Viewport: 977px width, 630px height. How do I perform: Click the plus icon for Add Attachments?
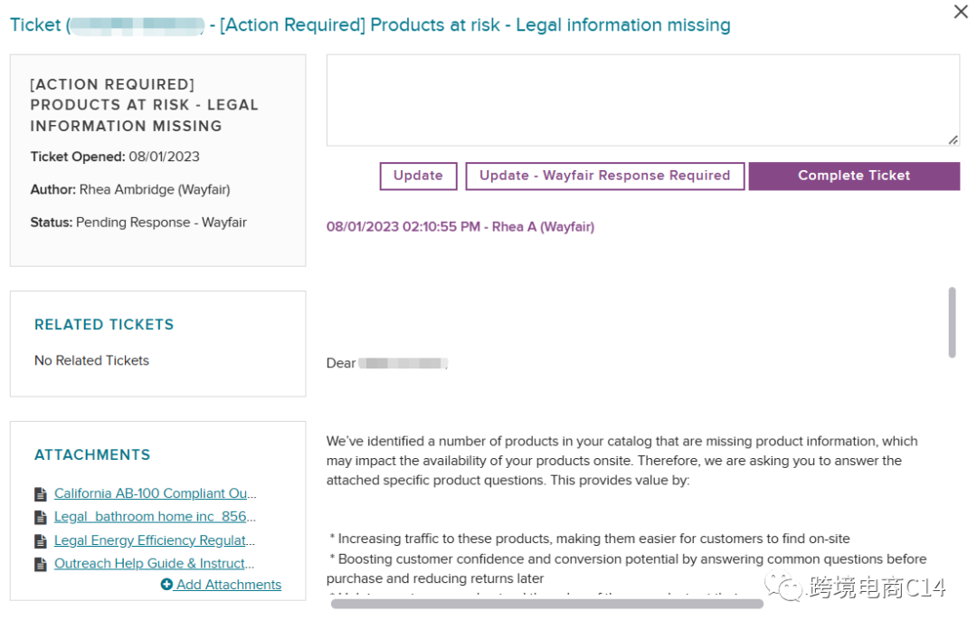pos(166,585)
